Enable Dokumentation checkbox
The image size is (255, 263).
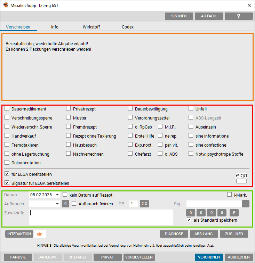click(x=7, y=162)
